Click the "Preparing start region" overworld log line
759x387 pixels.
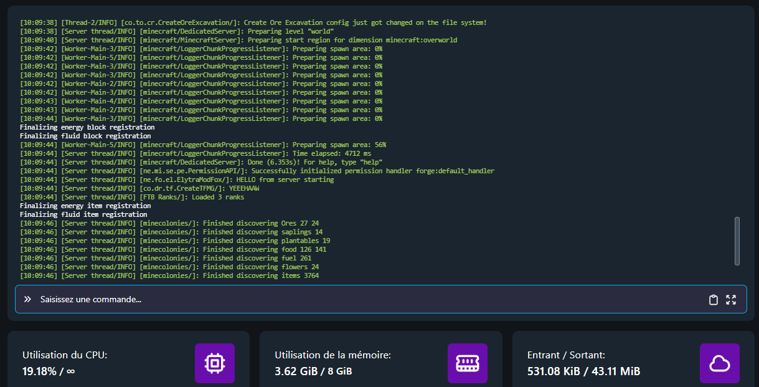pyautogui.click(x=238, y=40)
